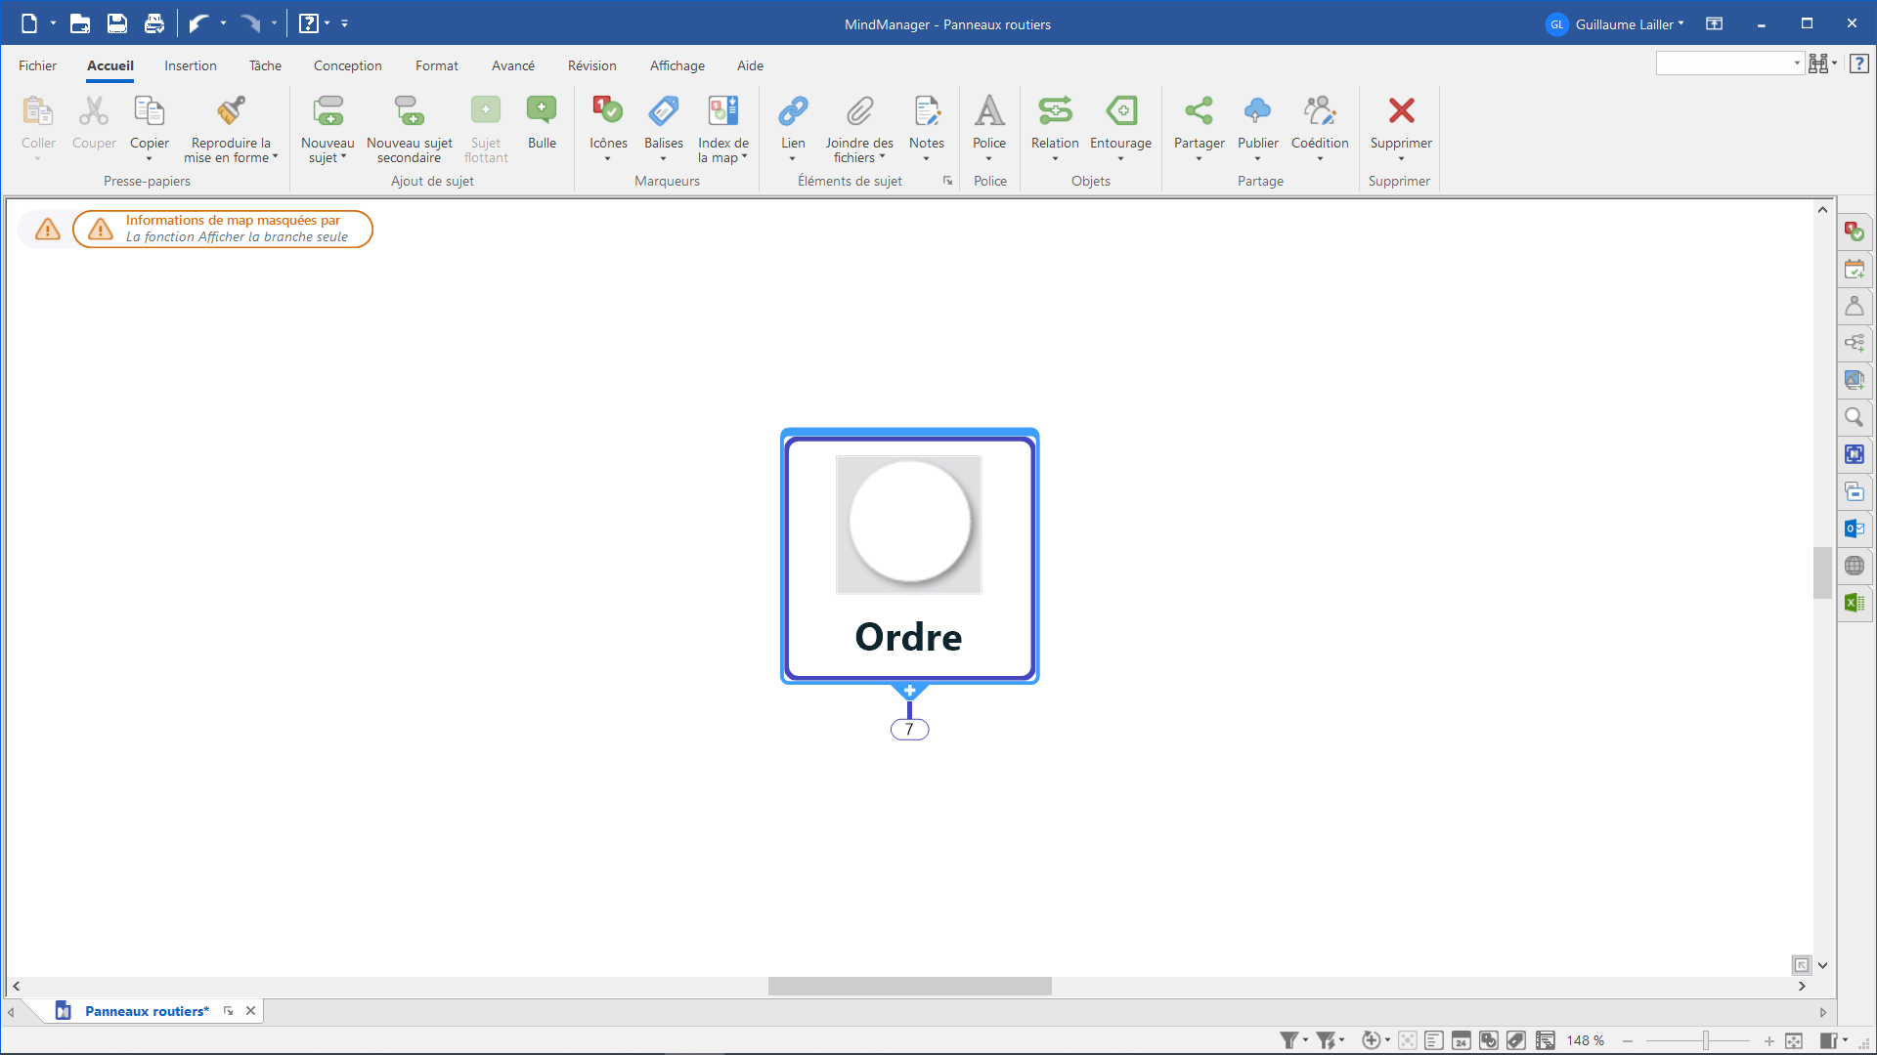Click Entourage boundary icon
The image size is (1877, 1055).
coord(1120,111)
